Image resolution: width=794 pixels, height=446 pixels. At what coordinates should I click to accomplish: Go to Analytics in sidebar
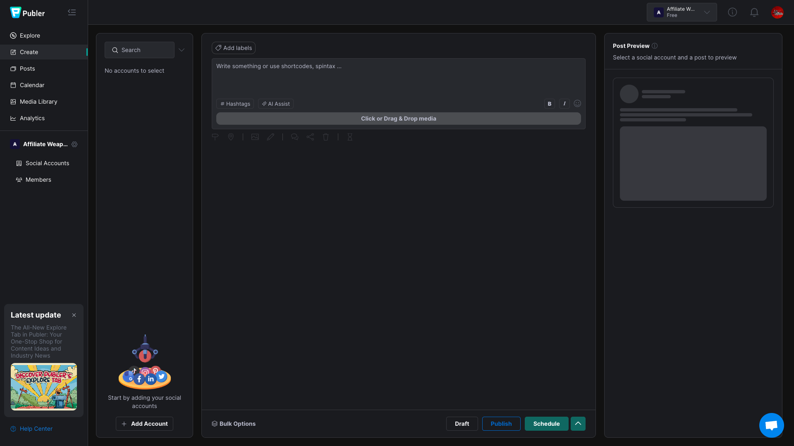(x=32, y=118)
